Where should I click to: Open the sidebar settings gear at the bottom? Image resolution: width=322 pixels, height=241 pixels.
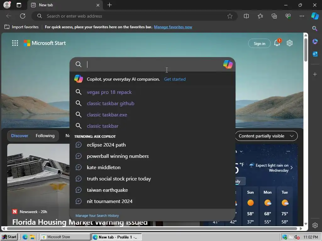(315, 225)
